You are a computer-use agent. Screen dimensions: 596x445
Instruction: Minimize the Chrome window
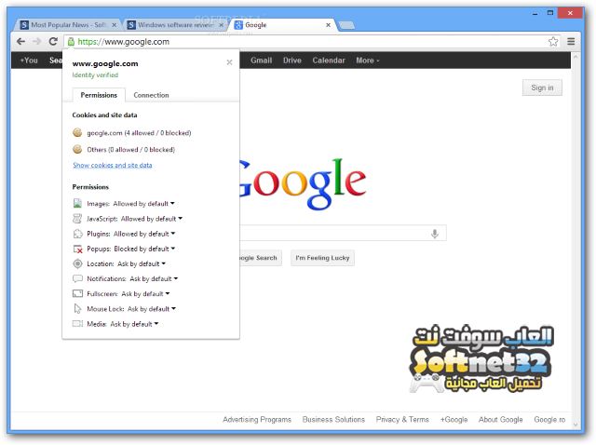[x=535, y=13]
